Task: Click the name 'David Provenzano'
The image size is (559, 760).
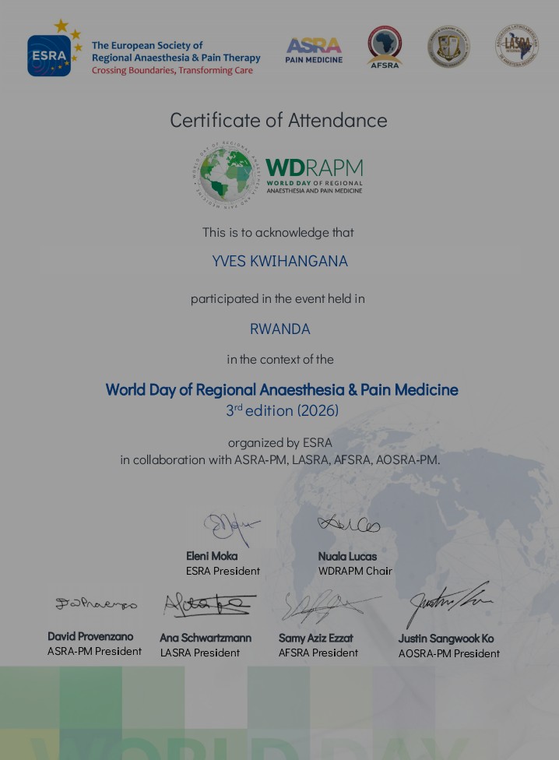Action: pos(90,636)
